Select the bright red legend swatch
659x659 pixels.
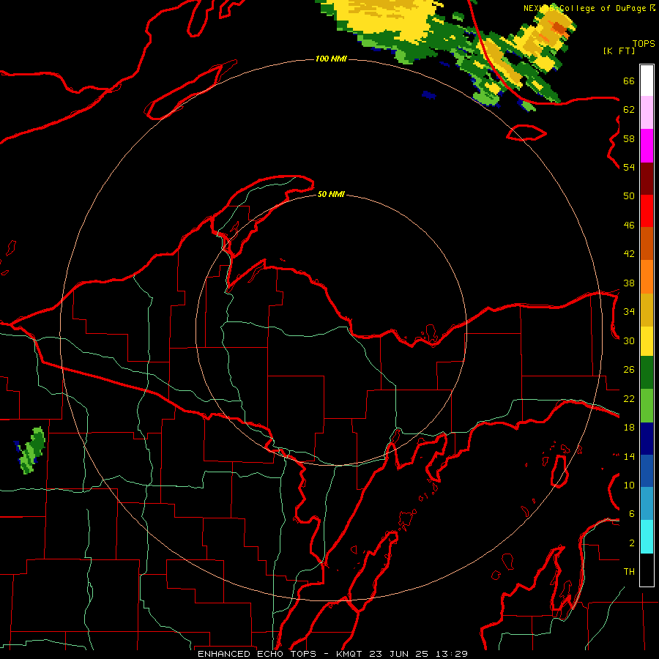647,211
